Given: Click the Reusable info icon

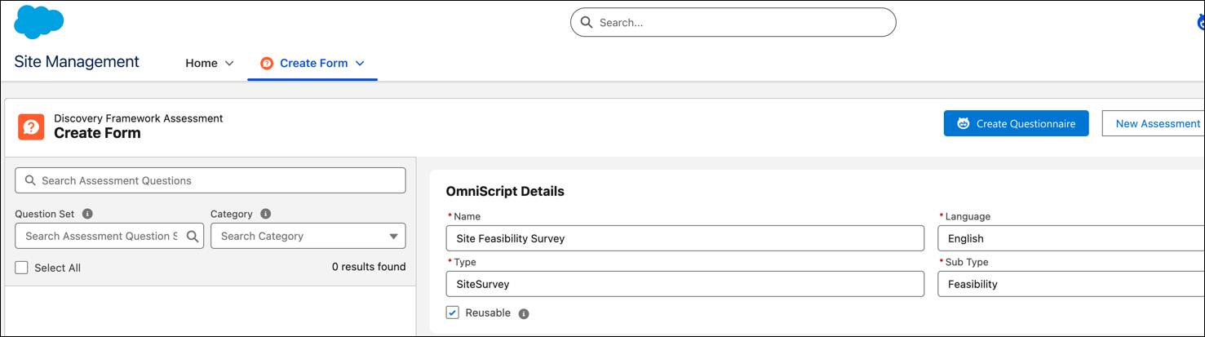Looking at the screenshot, I should coord(524,313).
